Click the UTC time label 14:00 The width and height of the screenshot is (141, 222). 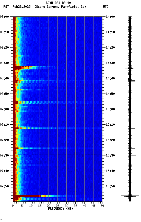(x=110, y=17)
